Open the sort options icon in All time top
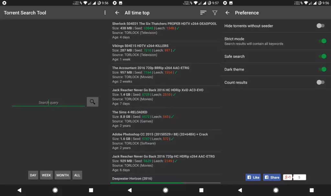The image size is (331, 196). pyautogui.click(x=203, y=13)
